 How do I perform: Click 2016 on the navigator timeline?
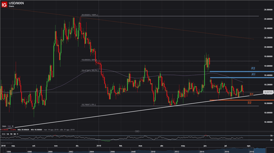click(226, 152)
